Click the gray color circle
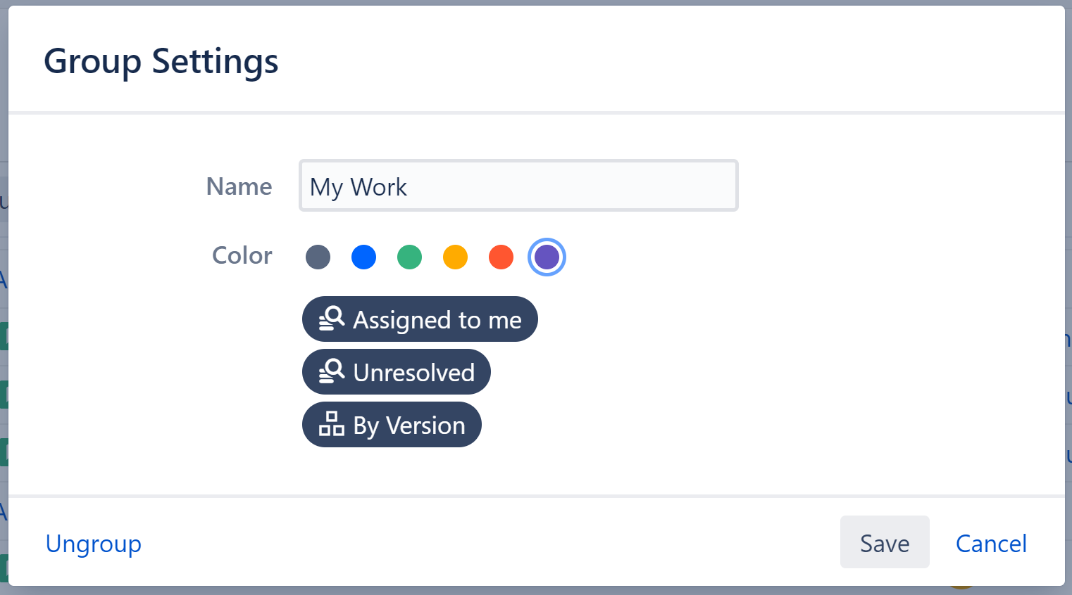The image size is (1072, 595). [318, 257]
